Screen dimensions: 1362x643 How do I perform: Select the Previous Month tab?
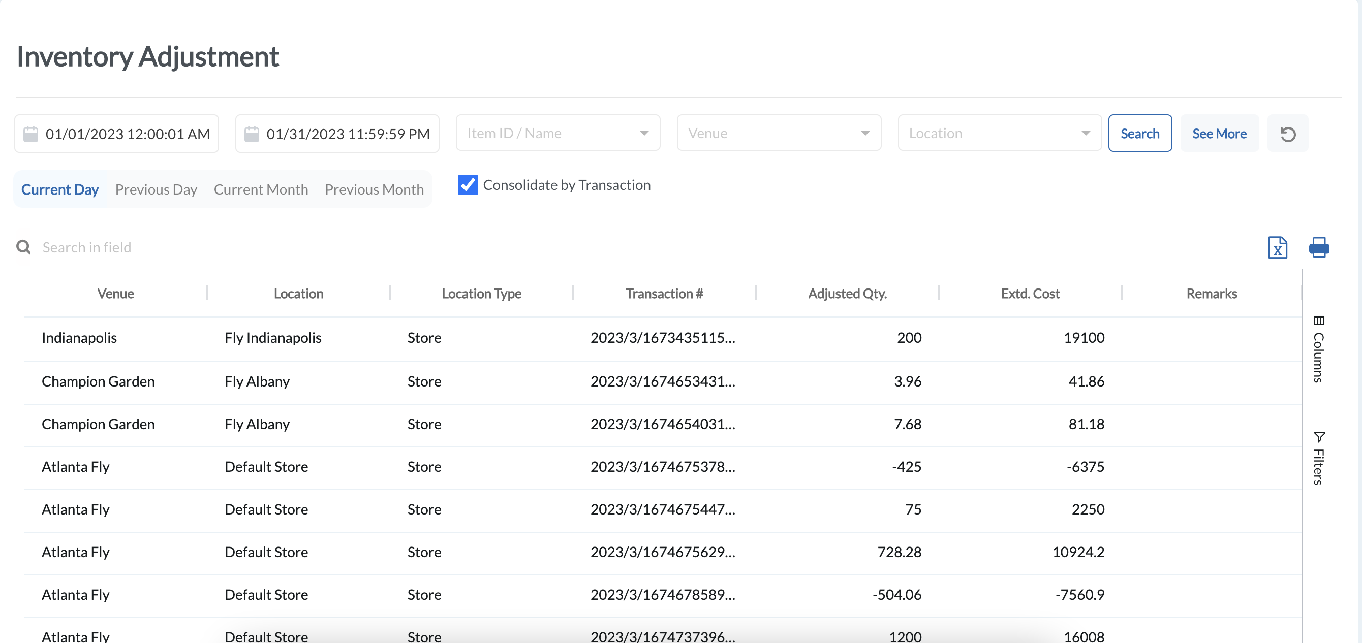click(x=375, y=189)
